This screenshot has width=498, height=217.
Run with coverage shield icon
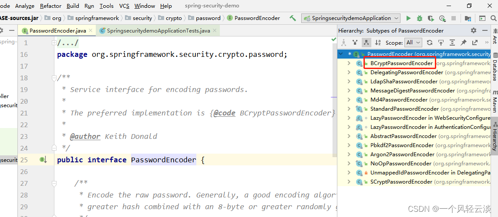coord(431,18)
